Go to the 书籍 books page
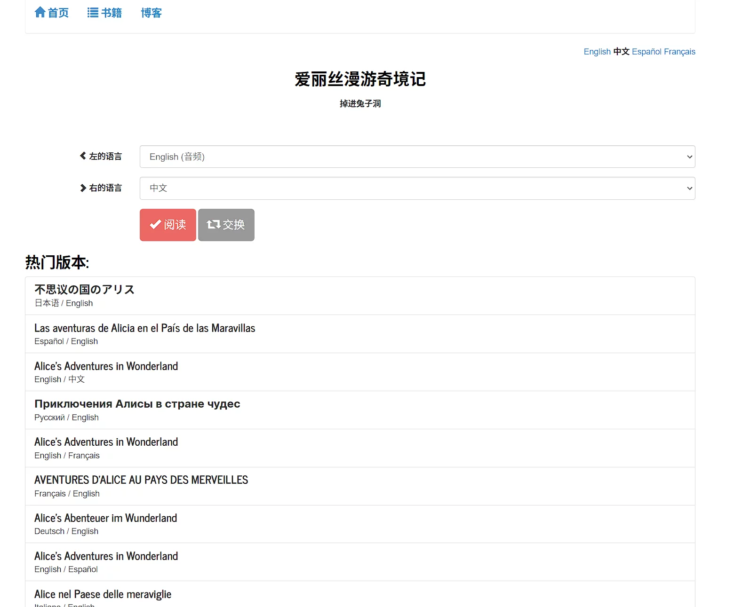Screen dimensions: 742x607 pos(111,13)
